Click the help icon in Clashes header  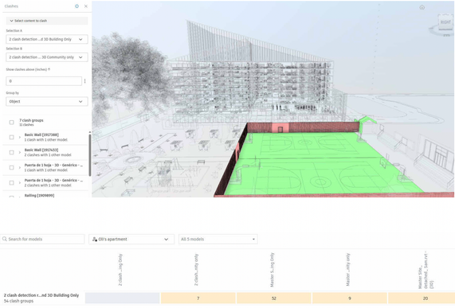tap(76, 6)
